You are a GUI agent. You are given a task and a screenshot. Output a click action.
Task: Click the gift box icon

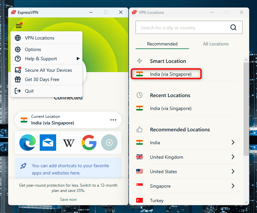coord(18,79)
